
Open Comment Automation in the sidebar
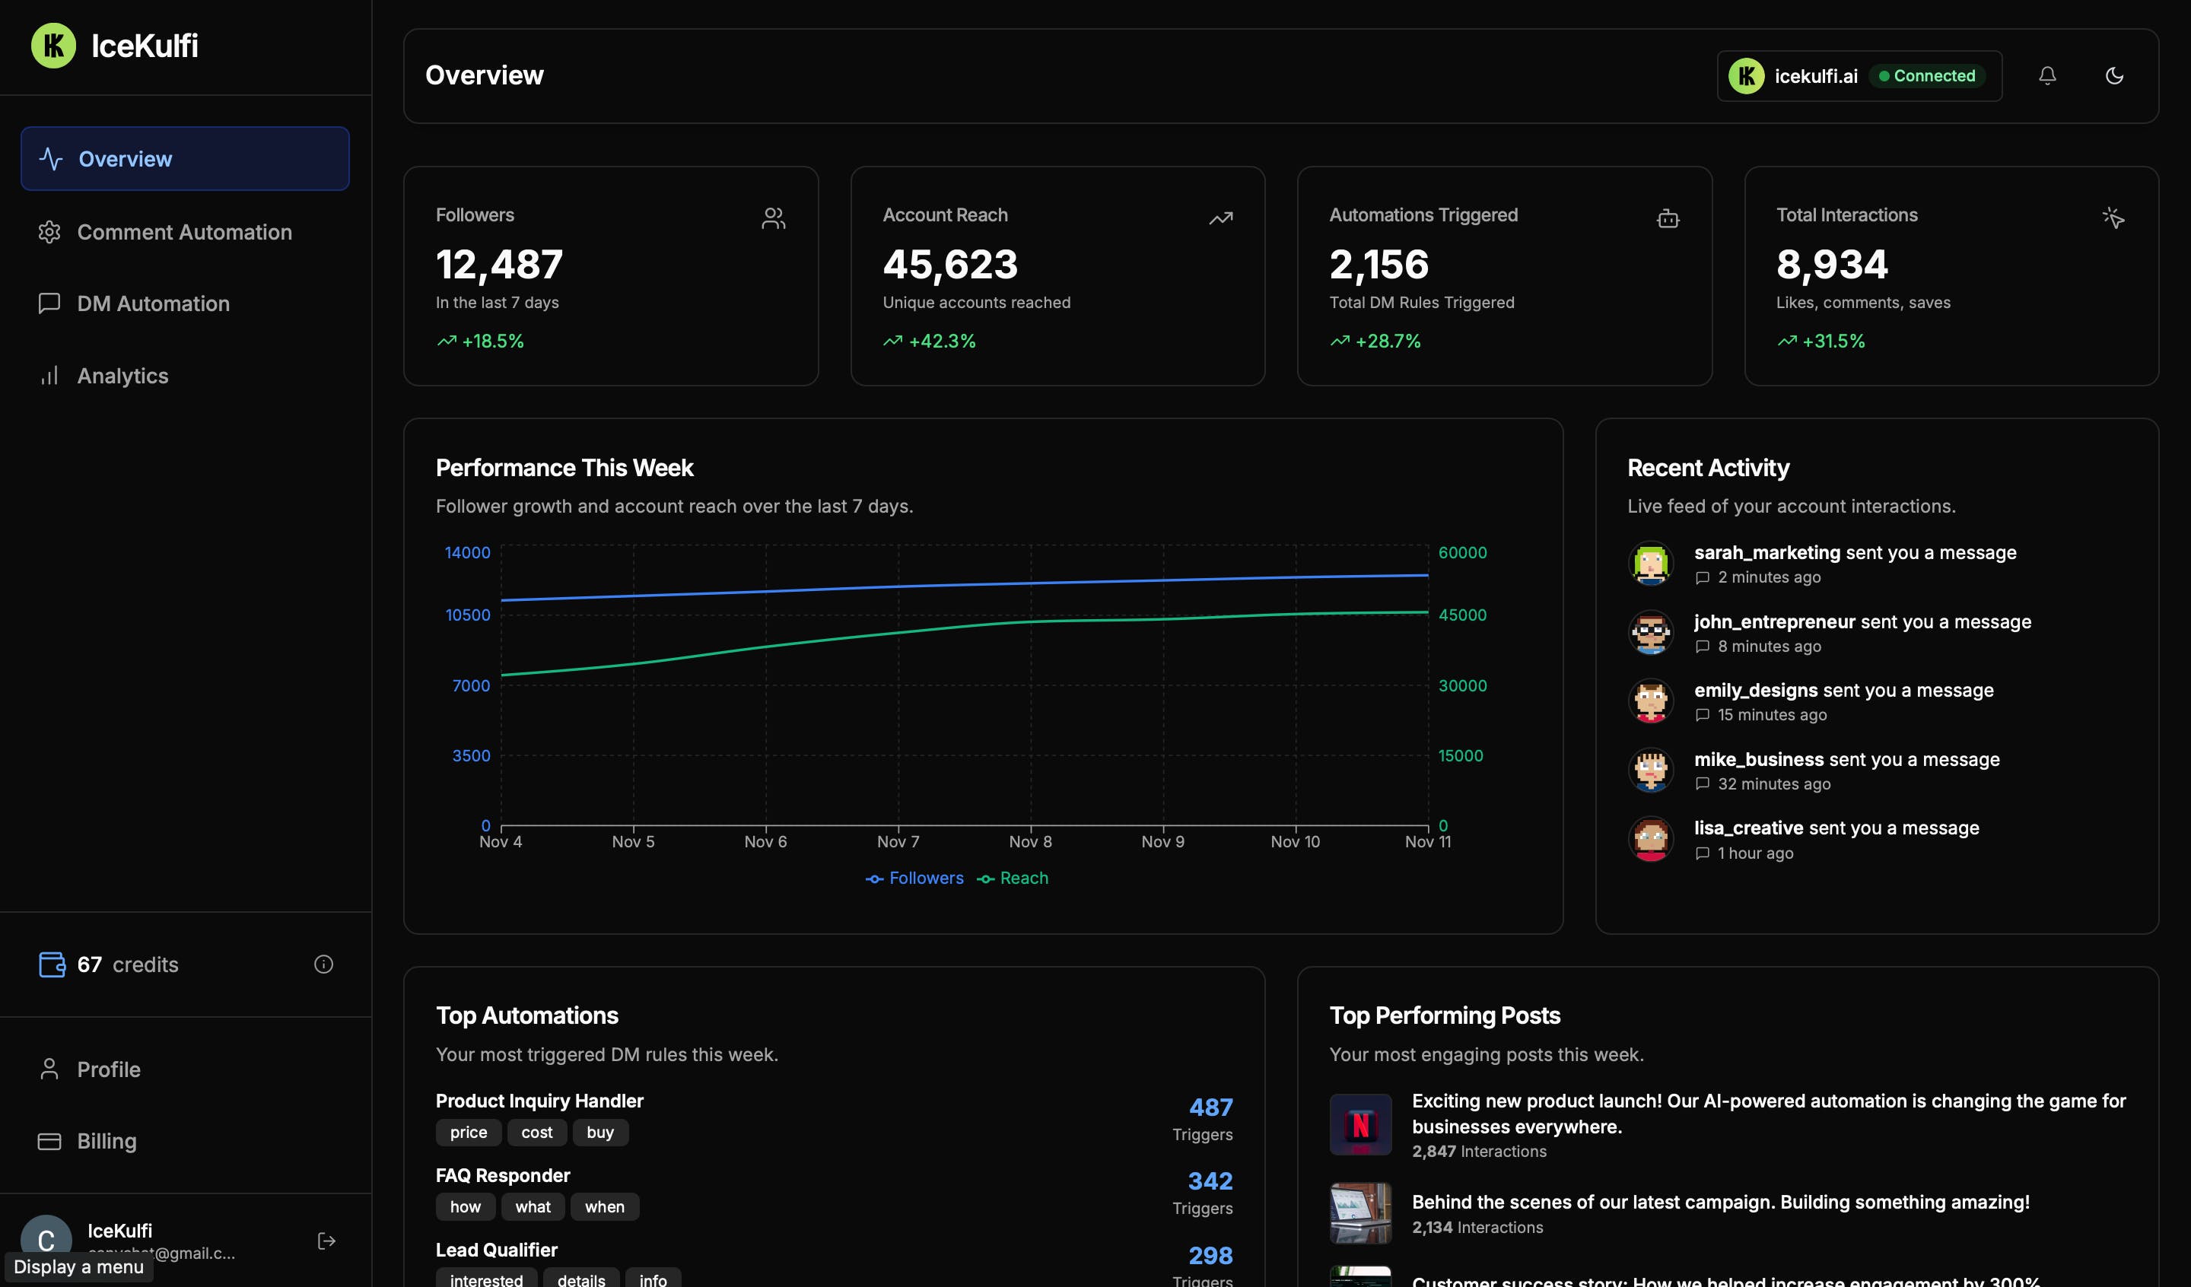(x=184, y=232)
